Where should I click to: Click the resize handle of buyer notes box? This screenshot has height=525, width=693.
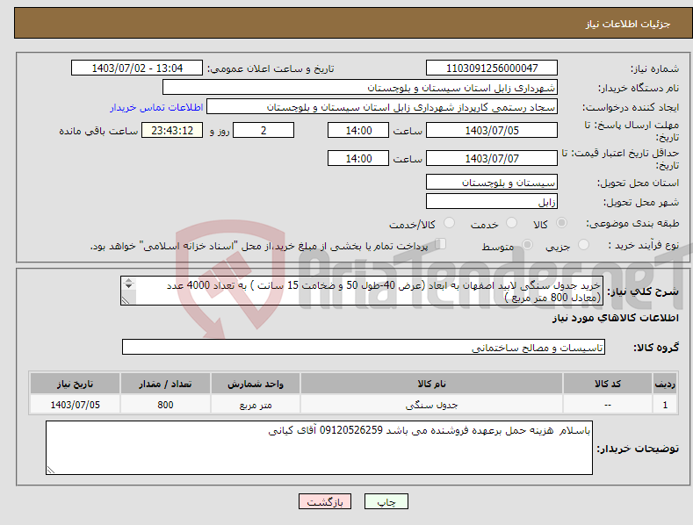point(51,470)
